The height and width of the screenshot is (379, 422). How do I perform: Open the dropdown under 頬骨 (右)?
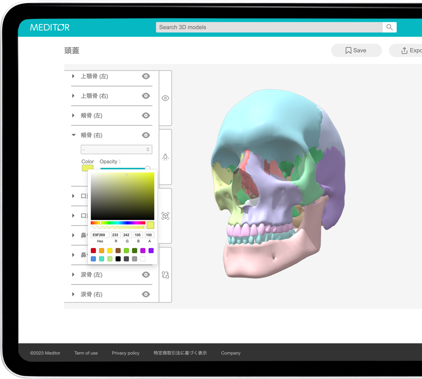[116, 150]
